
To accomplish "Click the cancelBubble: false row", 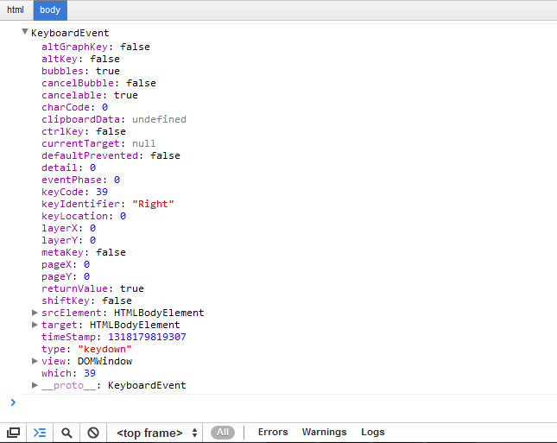I will click(98, 83).
